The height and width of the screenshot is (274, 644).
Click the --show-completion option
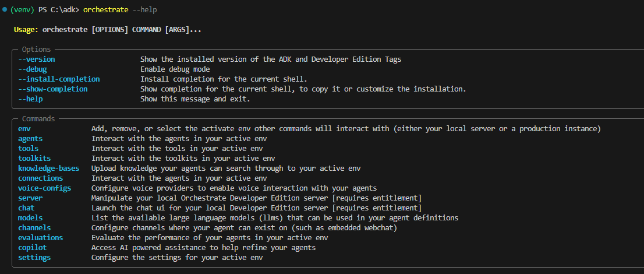(x=52, y=89)
